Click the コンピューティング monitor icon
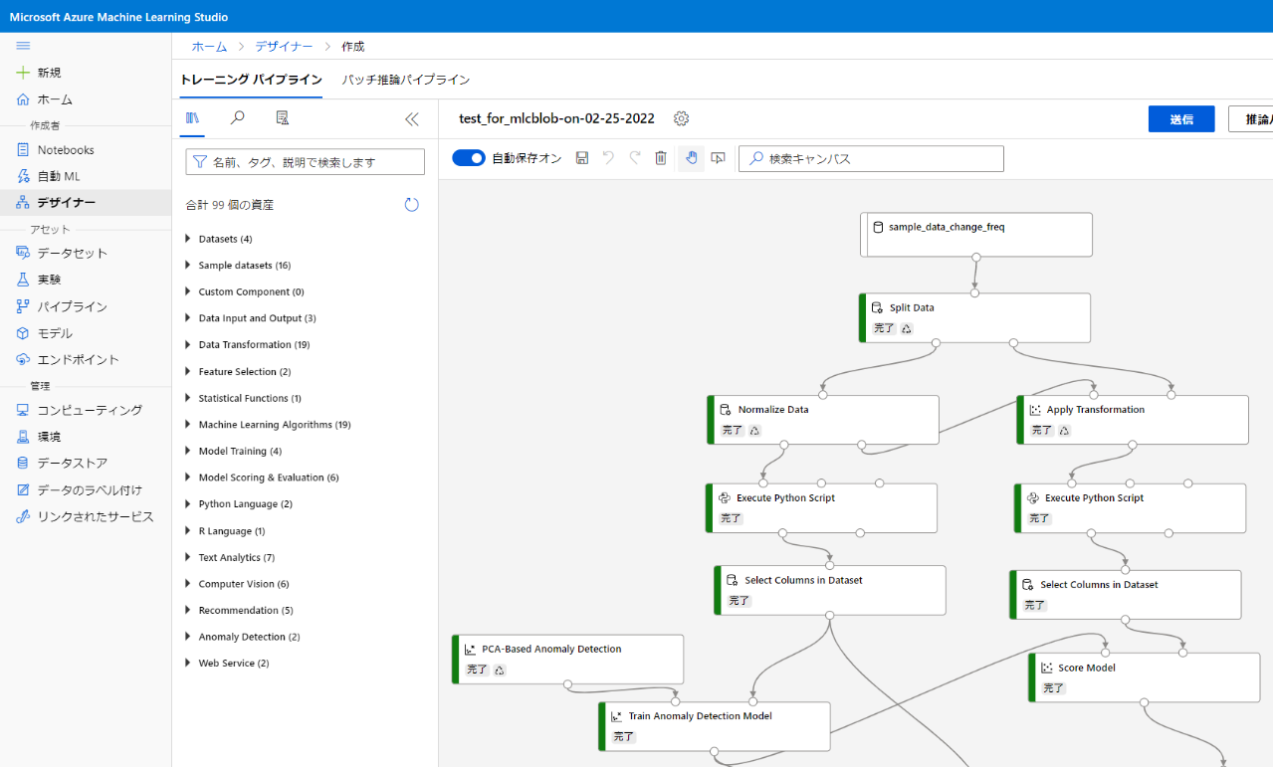This screenshot has height=767, width=1273. click(23, 410)
